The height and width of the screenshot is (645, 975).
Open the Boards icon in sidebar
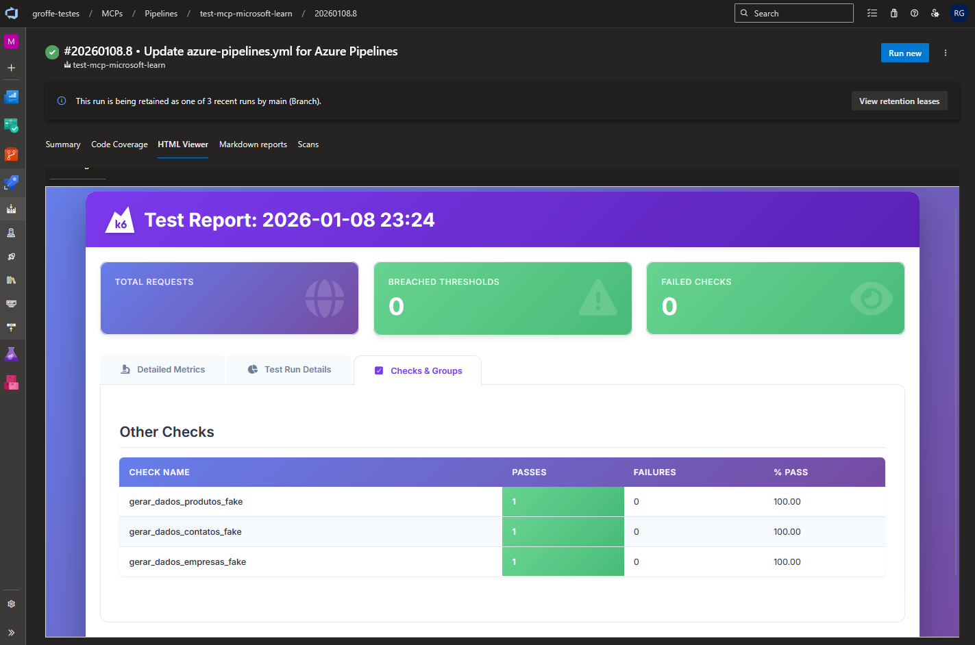(11, 125)
